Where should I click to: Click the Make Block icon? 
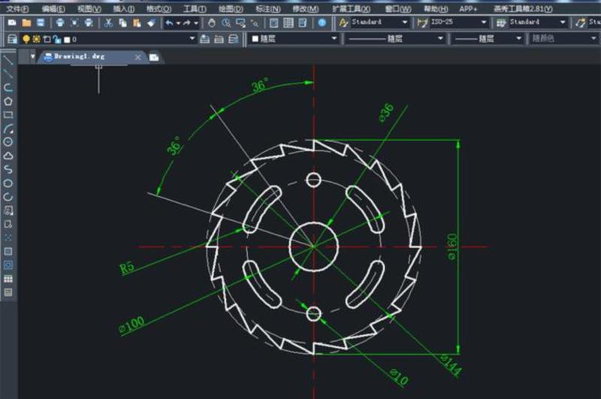click(x=8, y=224)
